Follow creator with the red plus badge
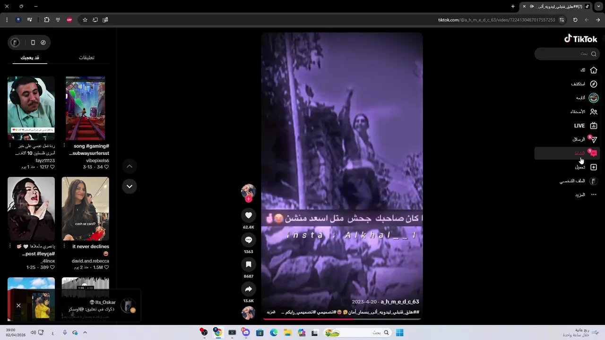Image resolution: width=605 pixels, height=340 pixels. (x=249, y=199)
